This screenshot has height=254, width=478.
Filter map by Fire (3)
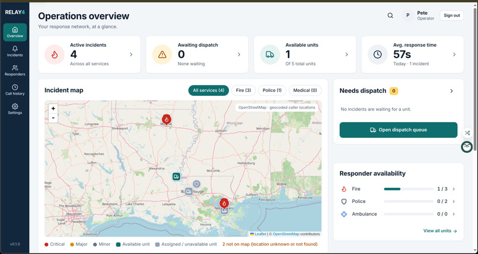click(x=244, y=91)
